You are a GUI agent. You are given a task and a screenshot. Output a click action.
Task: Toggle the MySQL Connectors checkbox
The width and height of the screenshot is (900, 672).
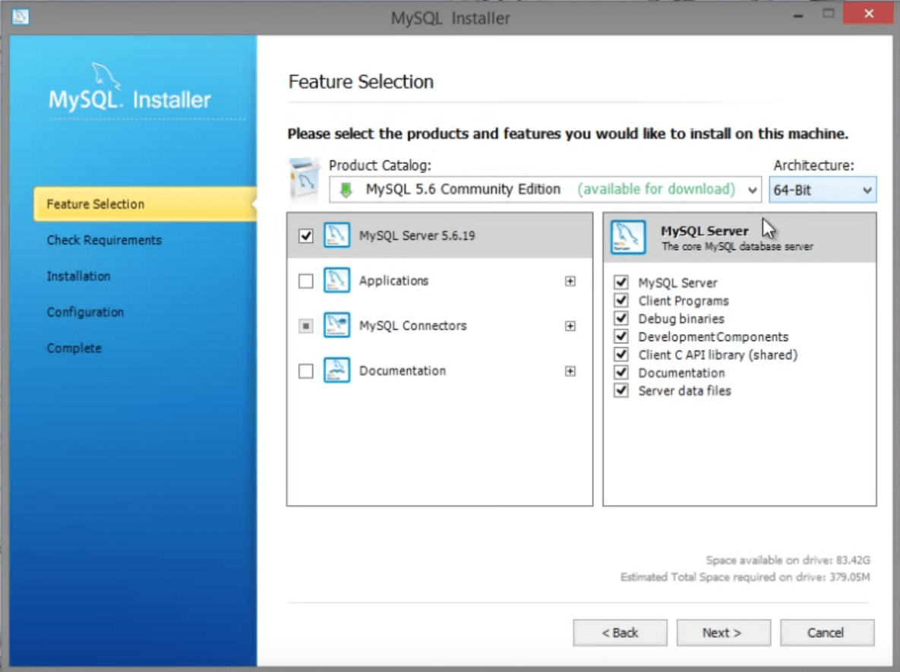tap(306, 326)
